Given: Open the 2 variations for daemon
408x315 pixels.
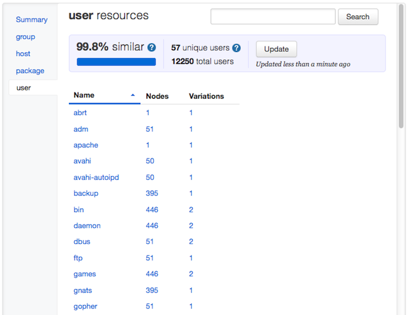Looking at the screenshot, I should tap(191, 226).
